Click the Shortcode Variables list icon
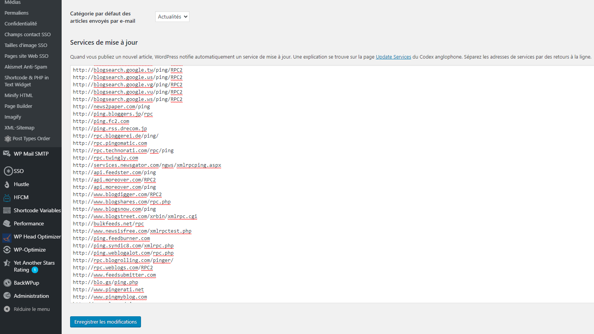Image resolution: width=594 pixels, height=334 pixels. 7,210
